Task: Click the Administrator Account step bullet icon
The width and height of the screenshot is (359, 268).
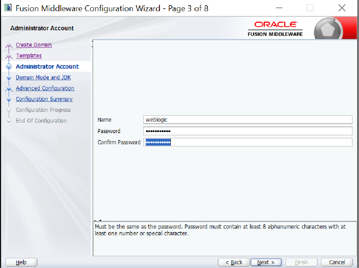Action: (9, 67)
